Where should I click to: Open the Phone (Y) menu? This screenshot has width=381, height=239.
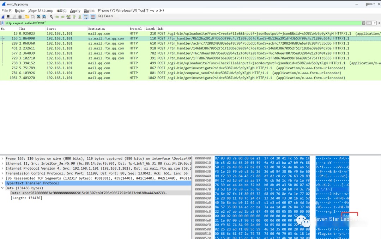tap(107, 11)
